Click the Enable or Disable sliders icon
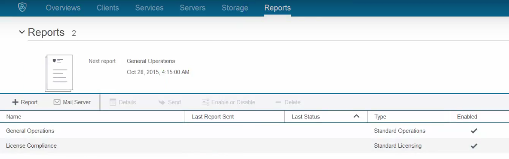Viewport: 509px width, 159px height. (x=205, y=102)
